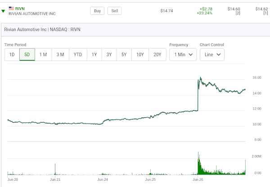
Task: Open the Frequency 1 Min dropdown
Action: pos(183,54)
